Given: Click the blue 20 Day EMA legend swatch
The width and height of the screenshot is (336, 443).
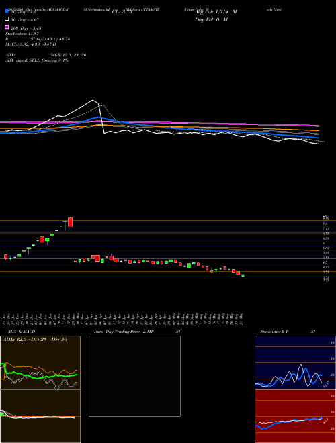Looking at the screenshot, I should [x=7, y=11].
